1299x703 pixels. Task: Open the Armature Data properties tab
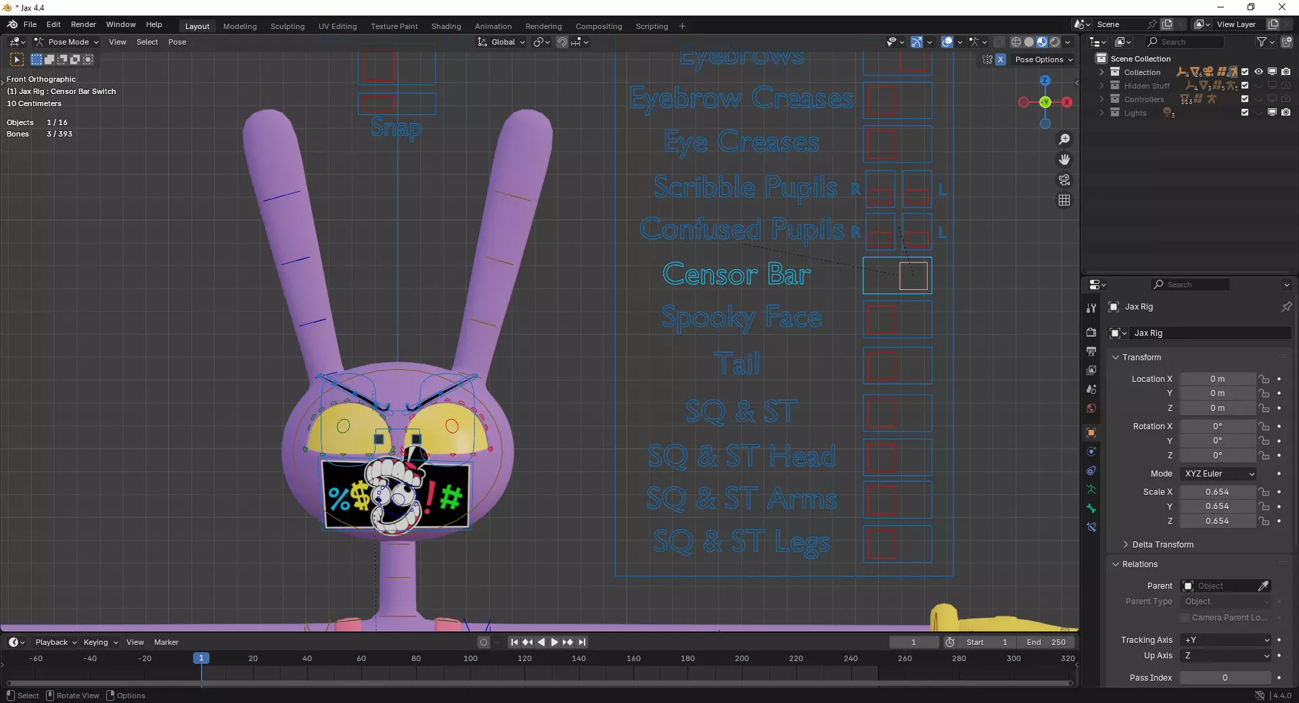click(x=1091, y=489)
